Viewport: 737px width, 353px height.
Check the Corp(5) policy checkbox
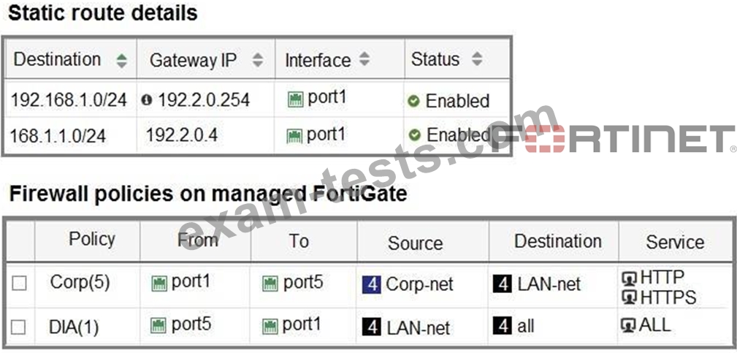tap(19, 284)
